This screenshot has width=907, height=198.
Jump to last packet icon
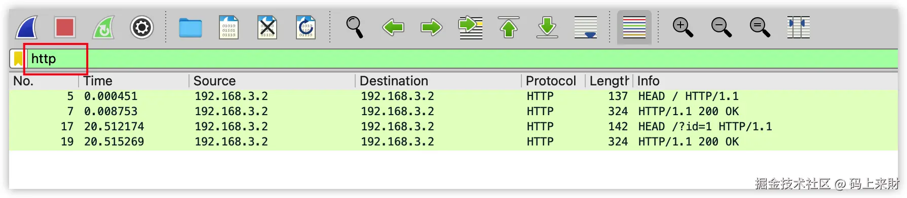[x=547, y=27]
